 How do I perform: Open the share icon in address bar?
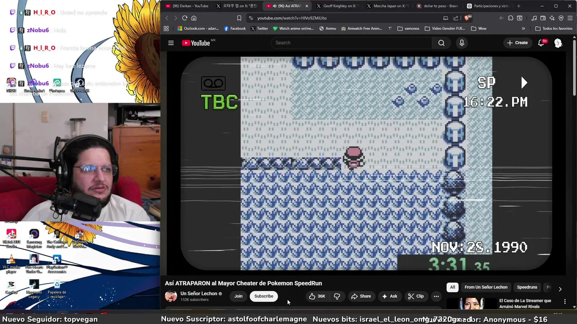pos(456,18)
